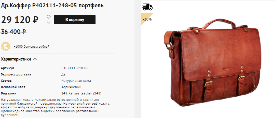The width and height of the screenshot is (275, 118).
Task: Collapse Характеристики using the chevron arrow
Action: tap(35, 59)
